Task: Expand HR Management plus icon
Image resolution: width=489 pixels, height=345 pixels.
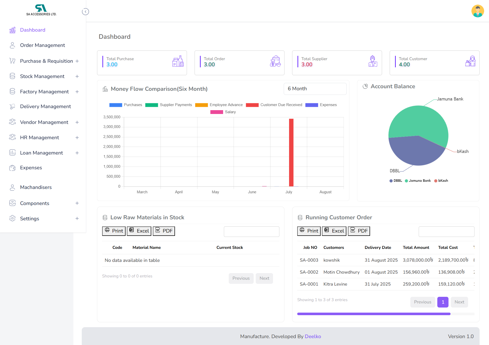Action: coord(77,138)
